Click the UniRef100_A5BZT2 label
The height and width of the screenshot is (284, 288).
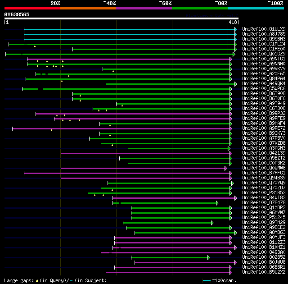(264, 158)
